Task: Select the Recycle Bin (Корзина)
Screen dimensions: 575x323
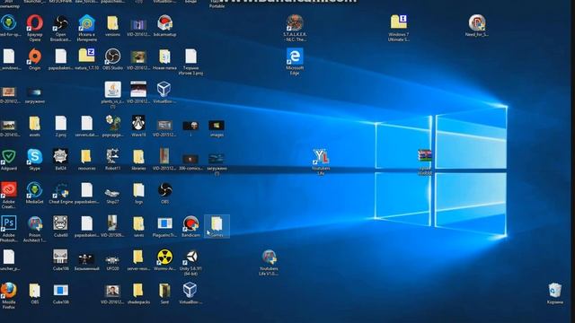Action: (x=555, y=291)
